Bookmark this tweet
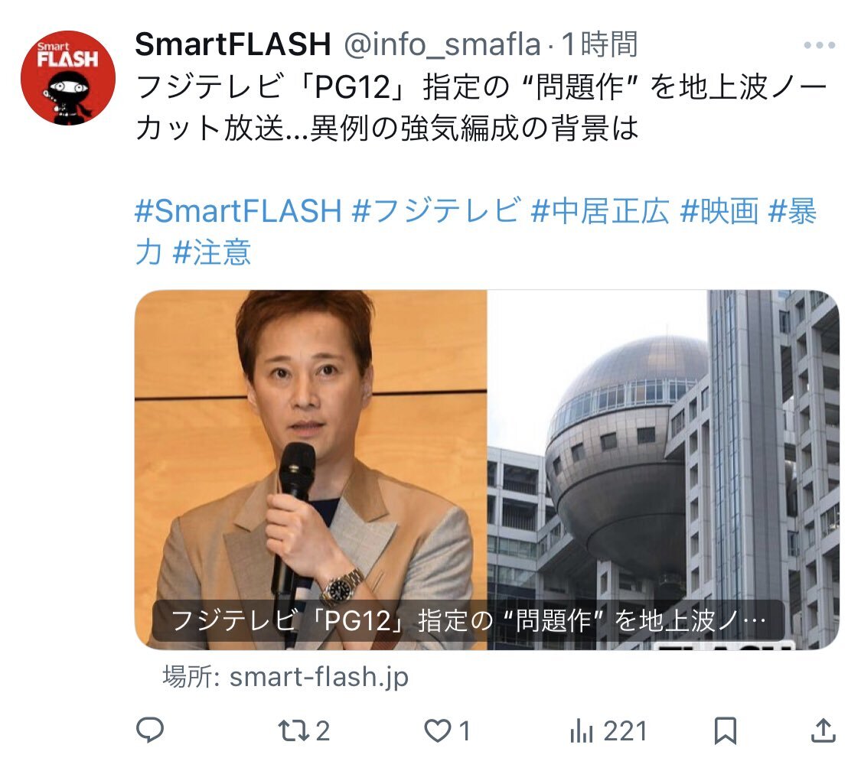The width and height of the screenshot is (861, 771). [x=725, y=731]
